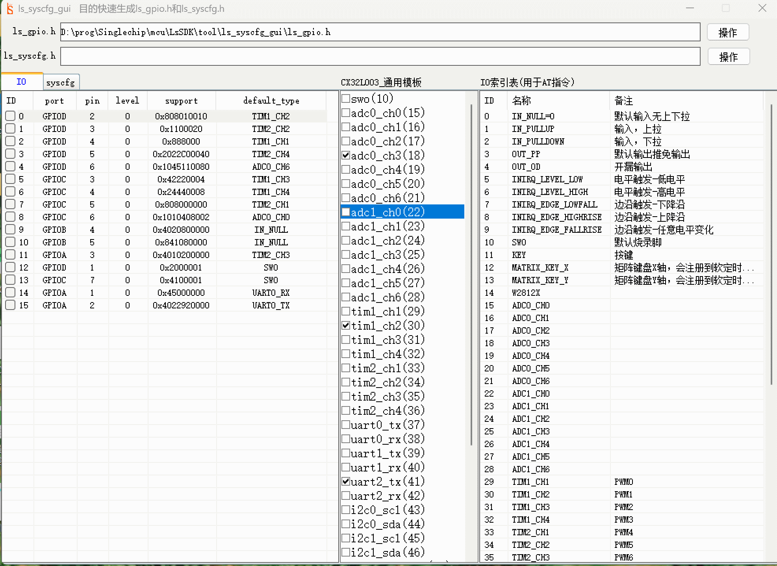
Task: Check the i2c0_scl(43) checkbox
Action: click(346, 510)
